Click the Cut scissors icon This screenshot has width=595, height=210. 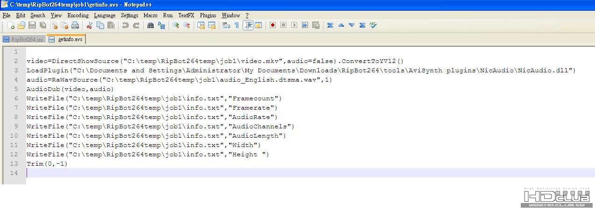[x=90, y=25]
